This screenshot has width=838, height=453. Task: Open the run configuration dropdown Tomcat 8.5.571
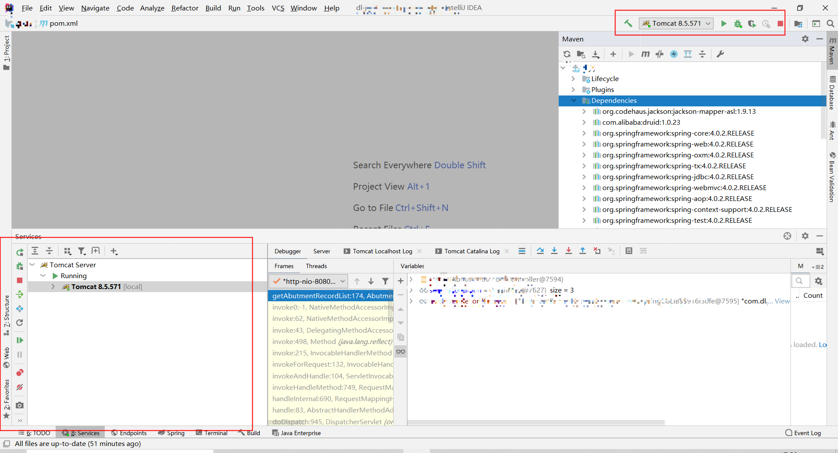pyautogui.click(x=677, y=24)
